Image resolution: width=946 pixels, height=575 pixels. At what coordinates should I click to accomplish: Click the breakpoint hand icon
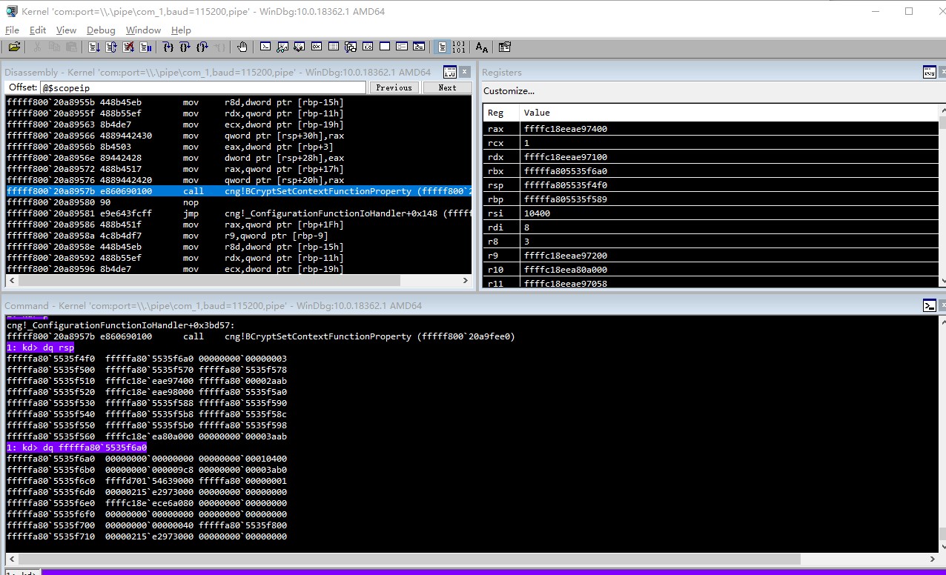[x=242, y=47]
